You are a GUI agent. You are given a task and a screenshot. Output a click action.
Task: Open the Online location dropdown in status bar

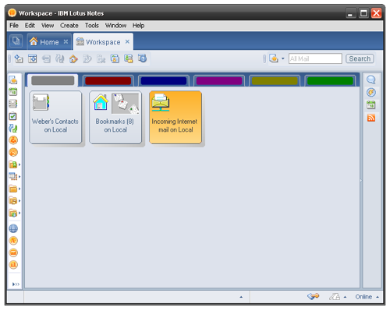pos(367,297)
